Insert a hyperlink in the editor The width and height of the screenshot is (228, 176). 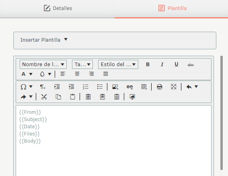(x=129, y=87)
